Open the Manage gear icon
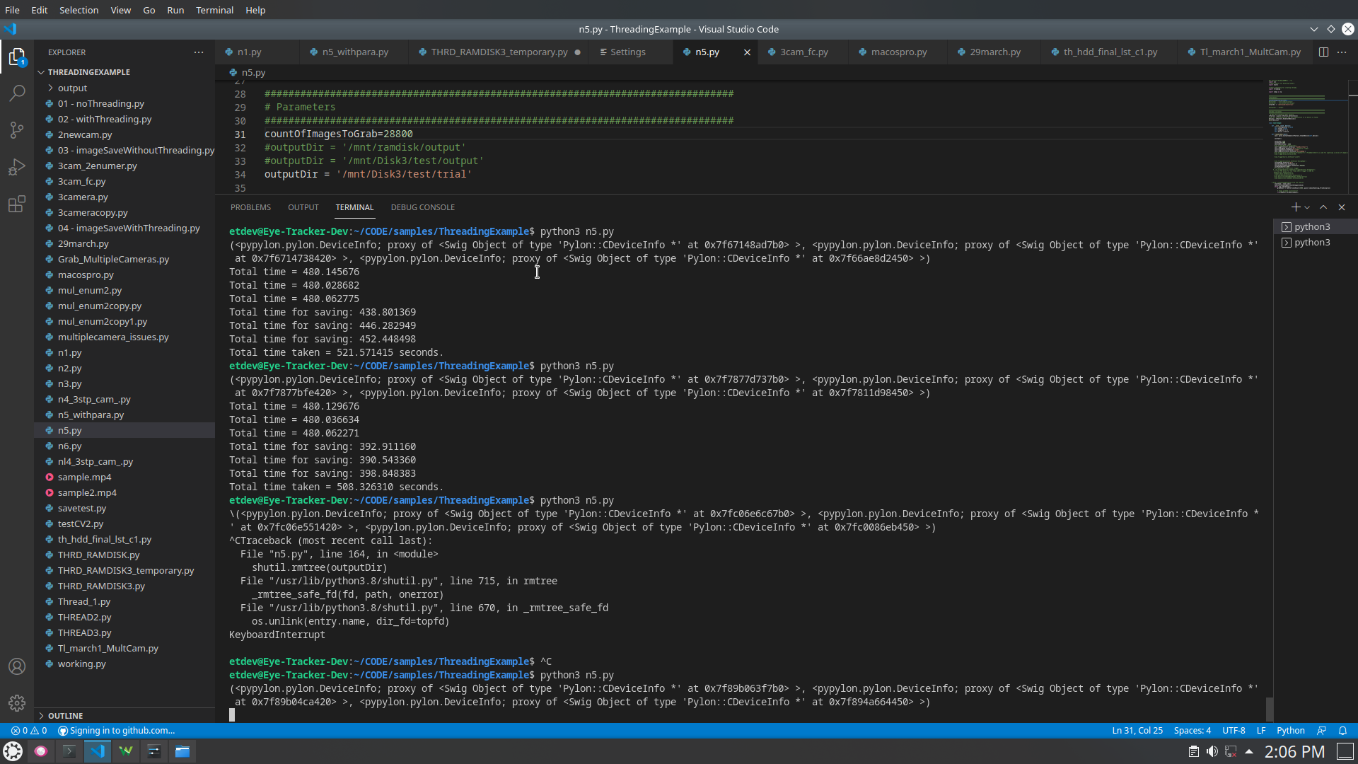 17,703
